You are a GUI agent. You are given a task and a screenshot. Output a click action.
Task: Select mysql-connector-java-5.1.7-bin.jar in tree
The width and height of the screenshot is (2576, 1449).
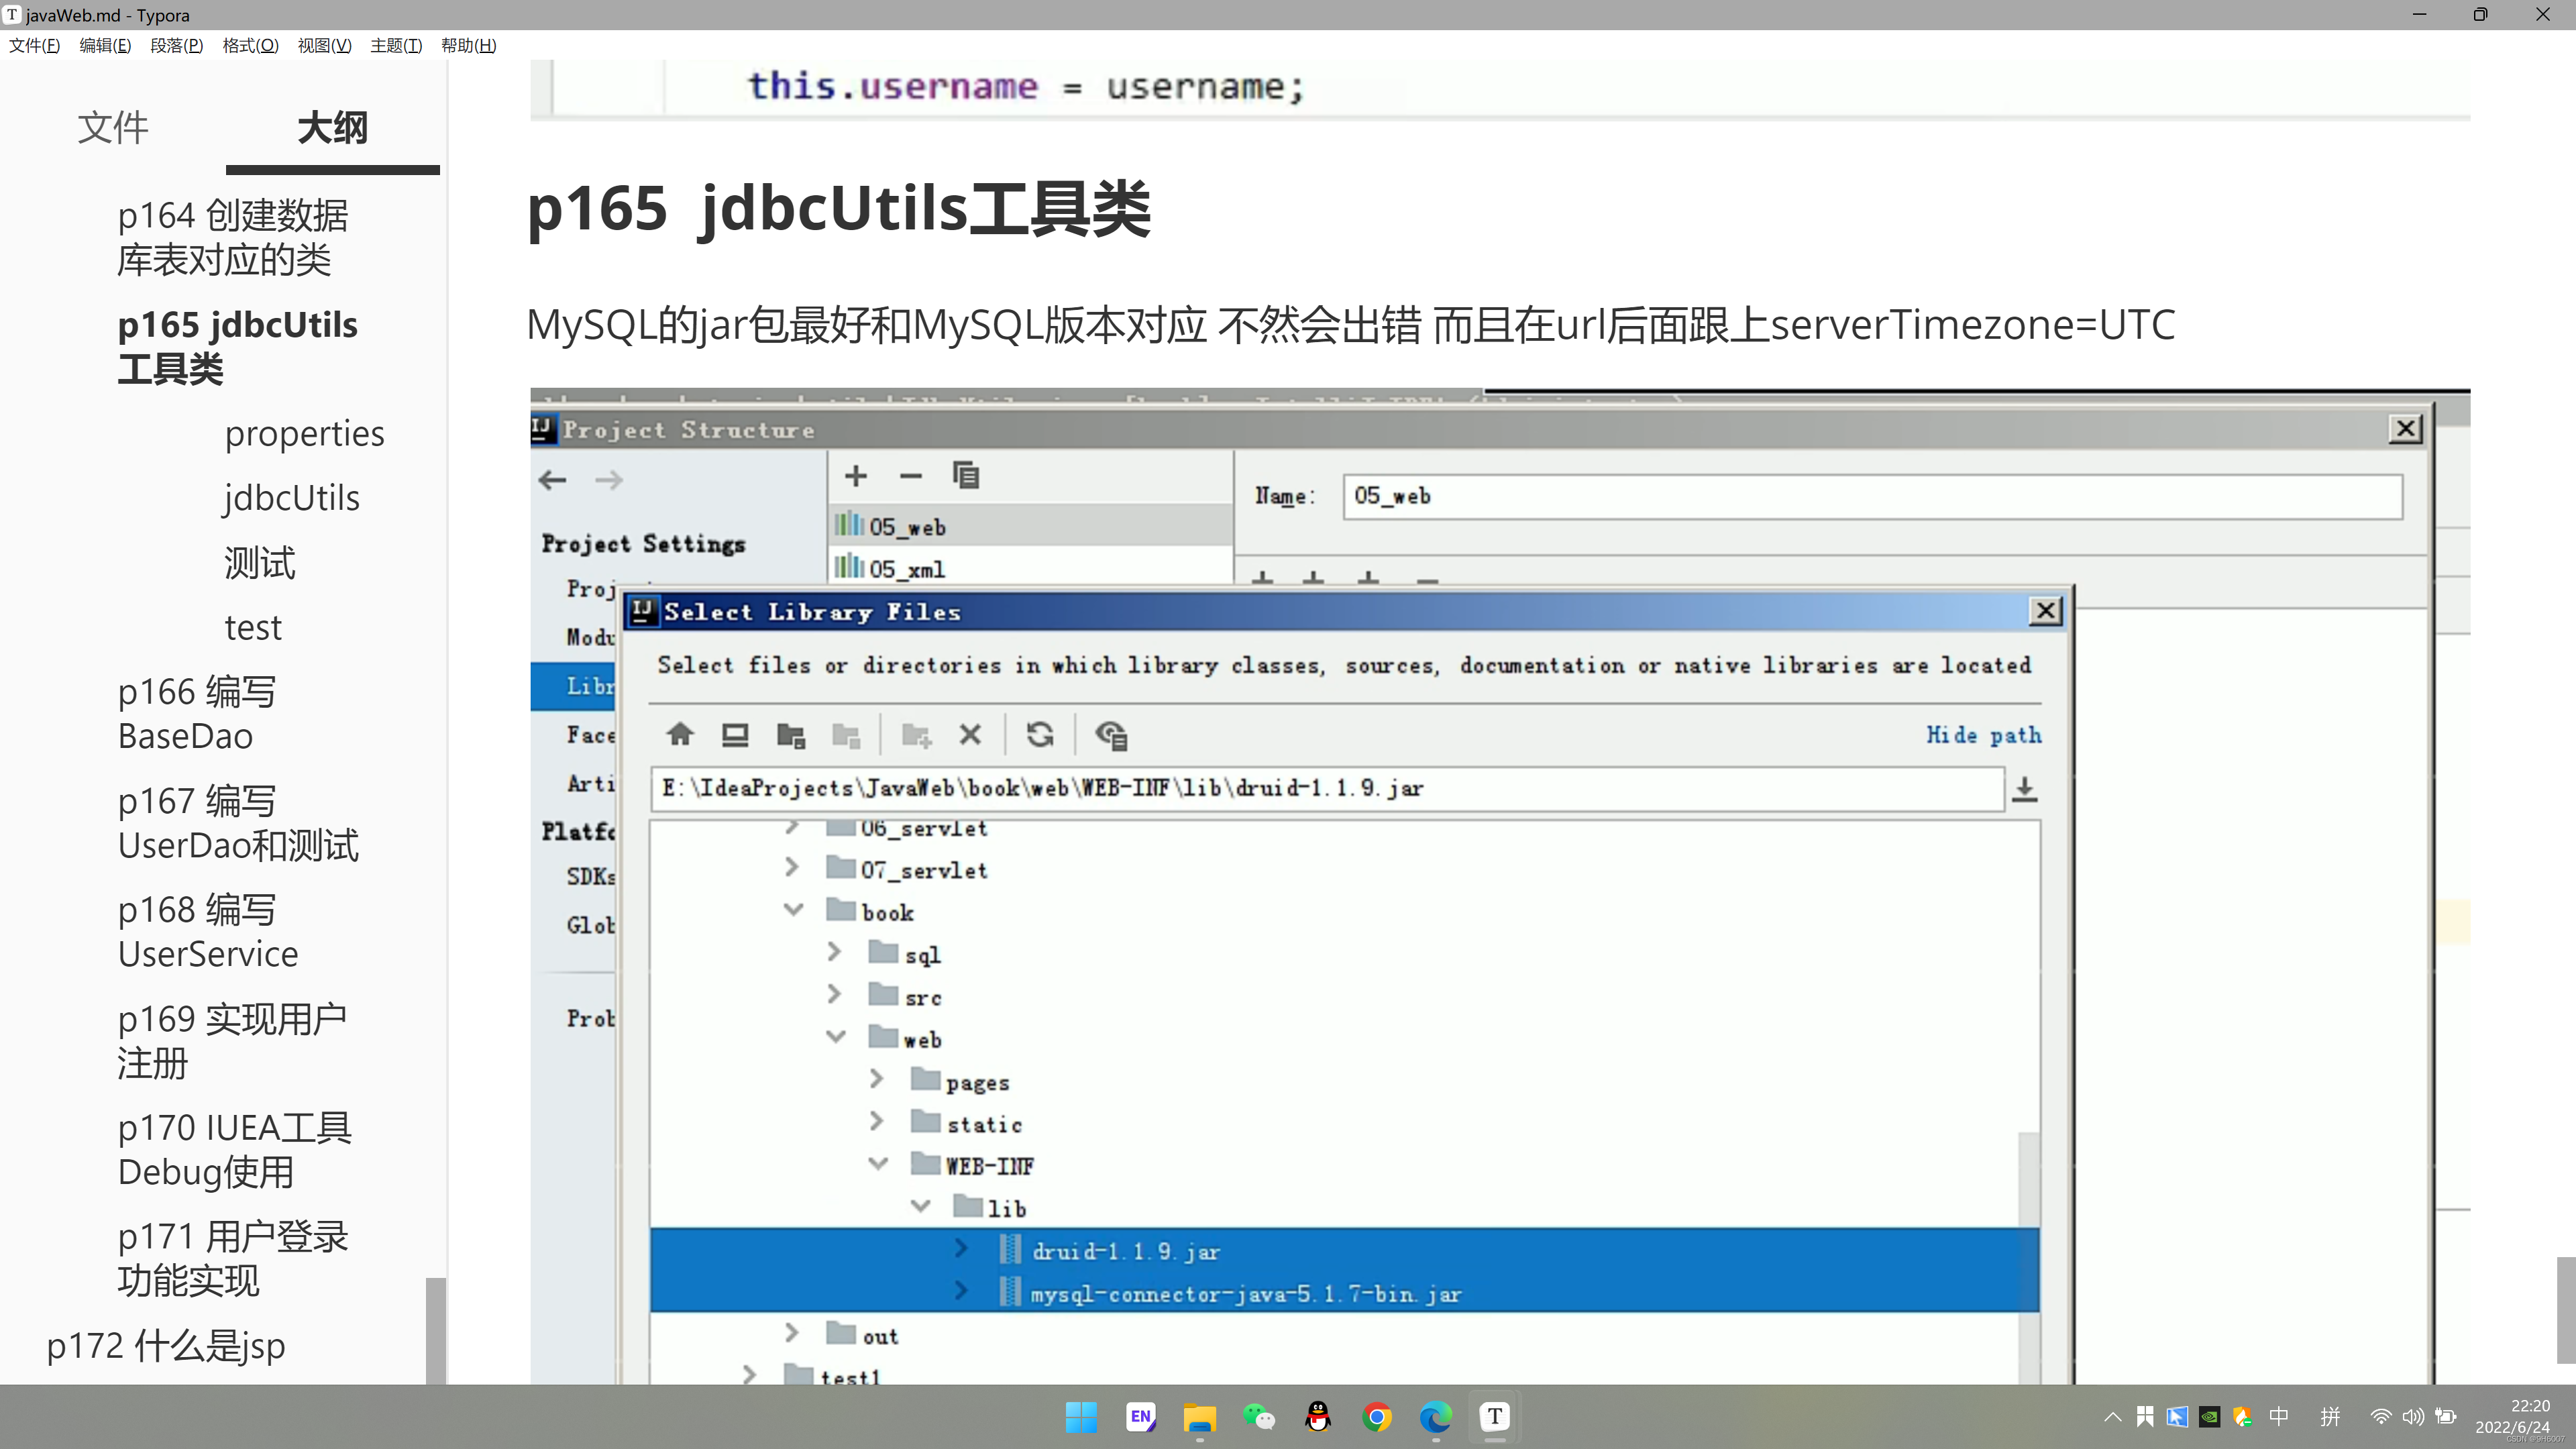pyautogui.click(x=1245, y=1294)
